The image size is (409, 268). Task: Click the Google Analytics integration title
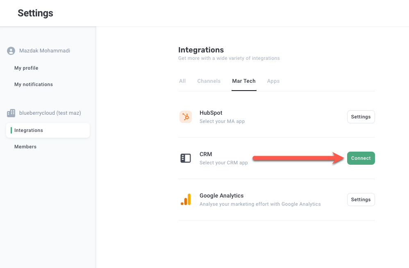click(222, 196)
